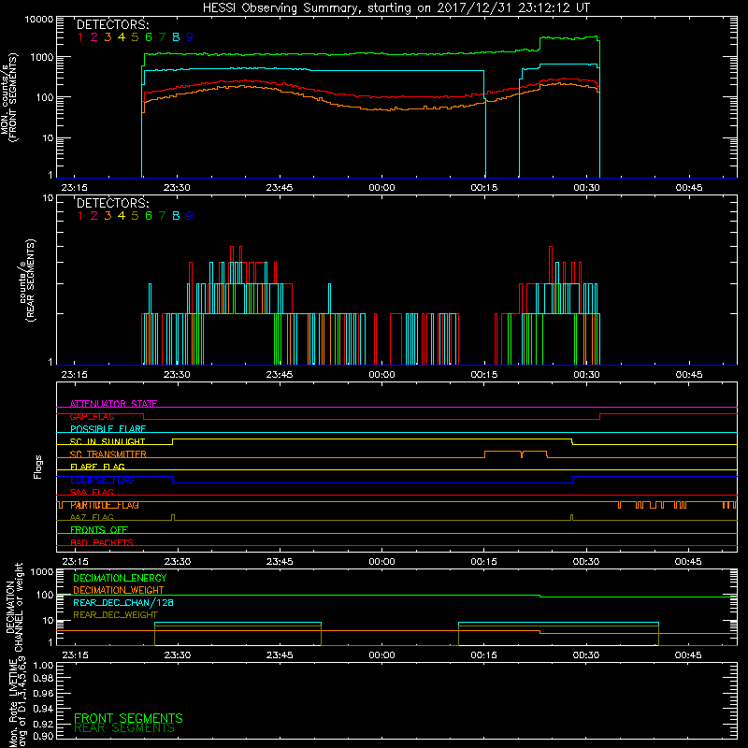Click the REAR_DEC_WEIGHT legend entry
Viewport: 748px width, 748px height.
(x=115, y=615)
